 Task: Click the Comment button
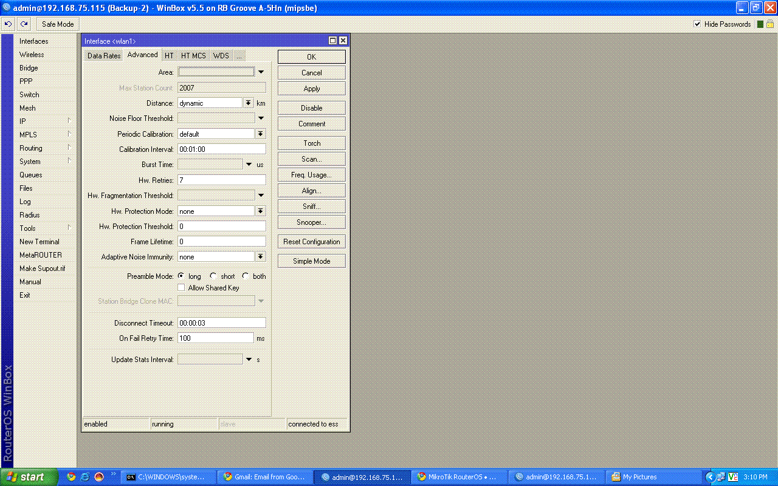click(x=312, y=123)
